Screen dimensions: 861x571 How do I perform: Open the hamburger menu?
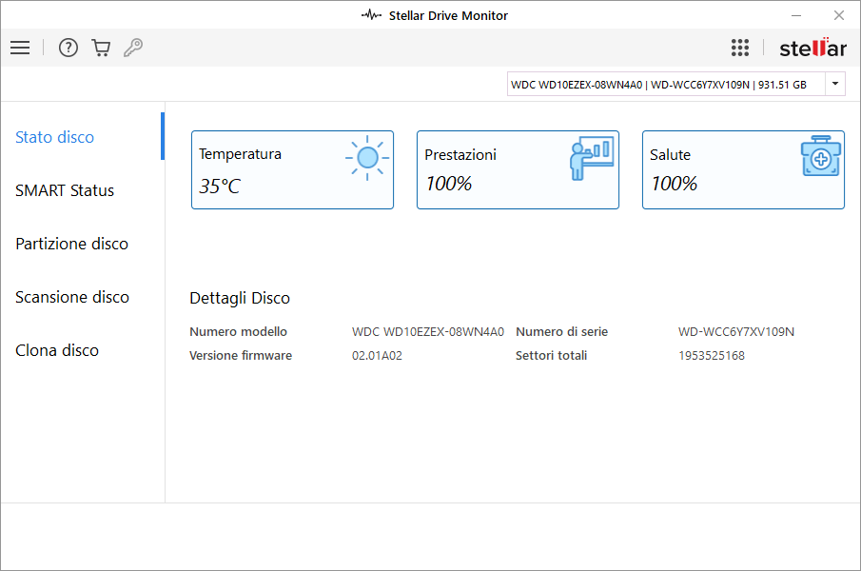tap(20, 48)
